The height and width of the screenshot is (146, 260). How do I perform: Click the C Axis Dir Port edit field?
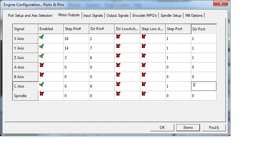coord(203,86)
